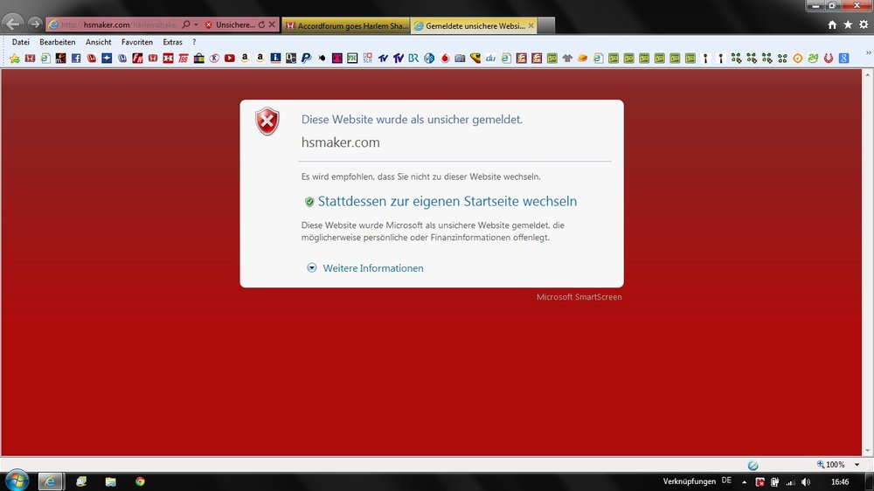The image size is (874, 491).
Task: Open the Extras menu
Action: pyautogui.click(x=172, y=42)
